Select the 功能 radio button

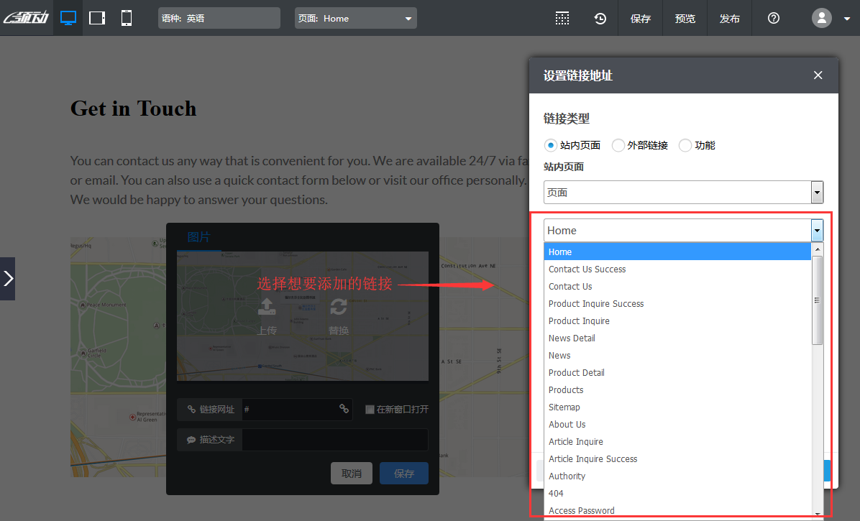pos(685,145)
